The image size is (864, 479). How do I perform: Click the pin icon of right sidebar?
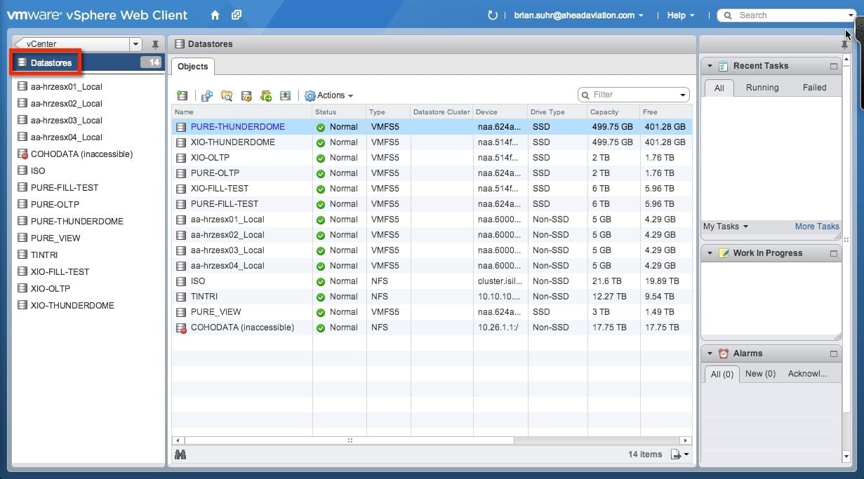pos(844,44)
